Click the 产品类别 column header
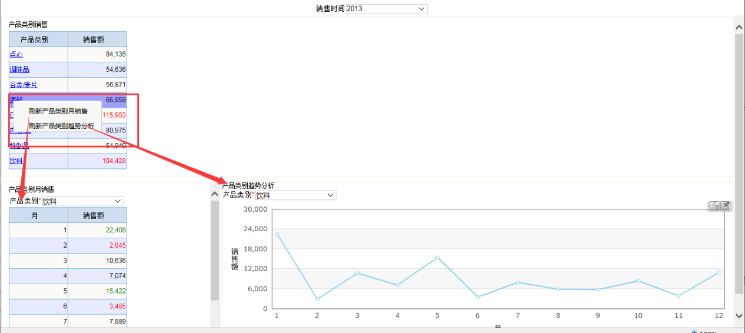 tap(38, 39)
